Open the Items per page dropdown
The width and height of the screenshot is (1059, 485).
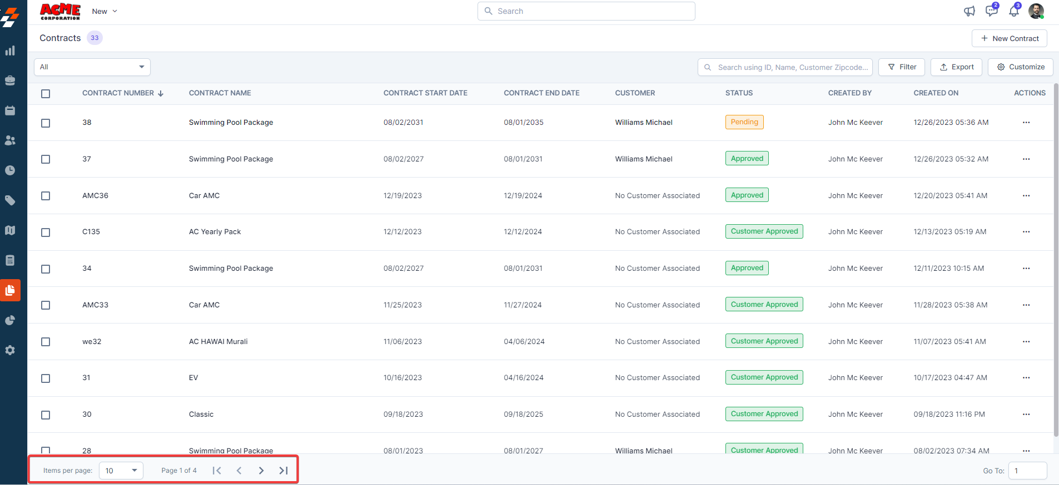coord(121,471)
